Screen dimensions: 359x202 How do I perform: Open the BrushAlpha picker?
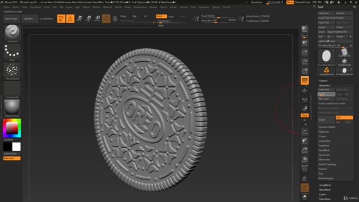[12, 71]
